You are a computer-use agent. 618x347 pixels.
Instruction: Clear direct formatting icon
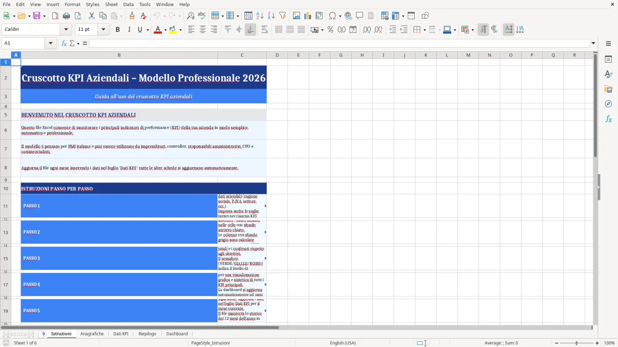coord(143,16)
